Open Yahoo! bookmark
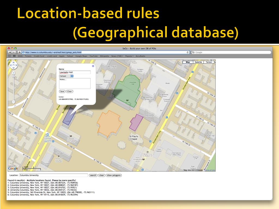 click(x=70, y=56)
